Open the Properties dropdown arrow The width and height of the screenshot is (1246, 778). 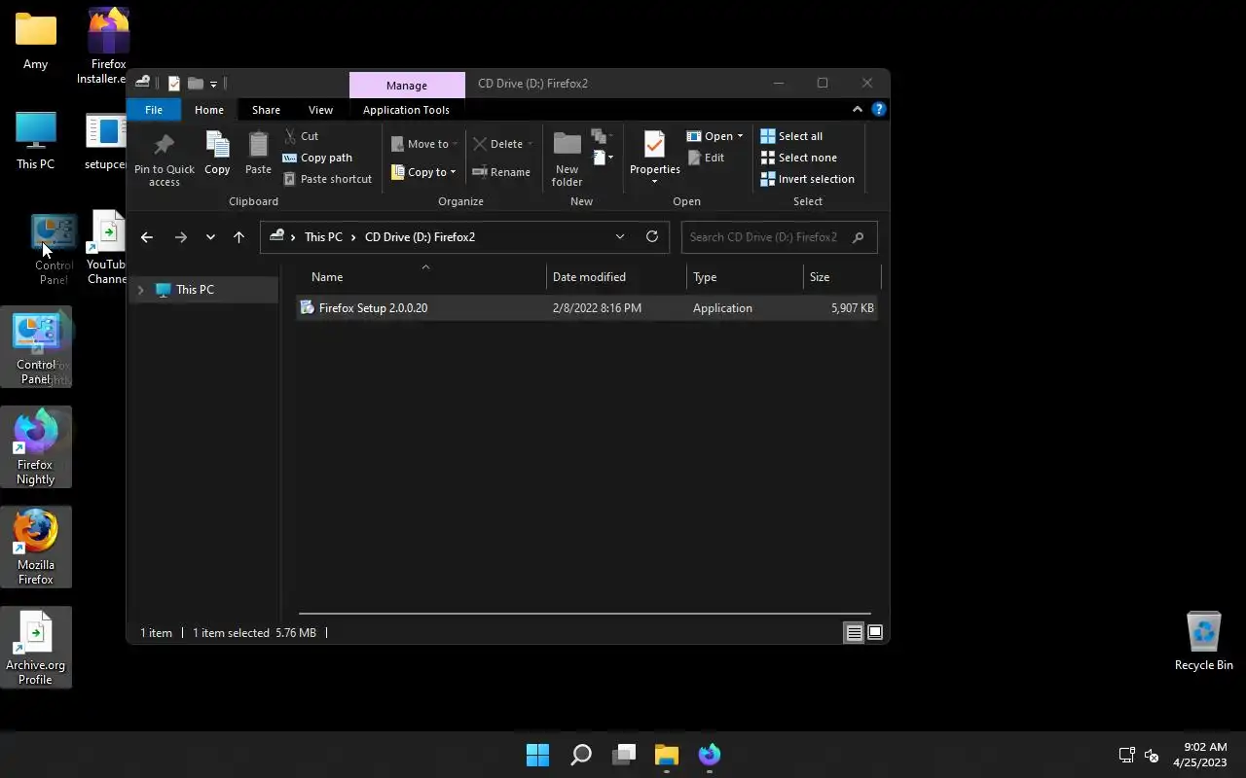[x=654, y=182]
